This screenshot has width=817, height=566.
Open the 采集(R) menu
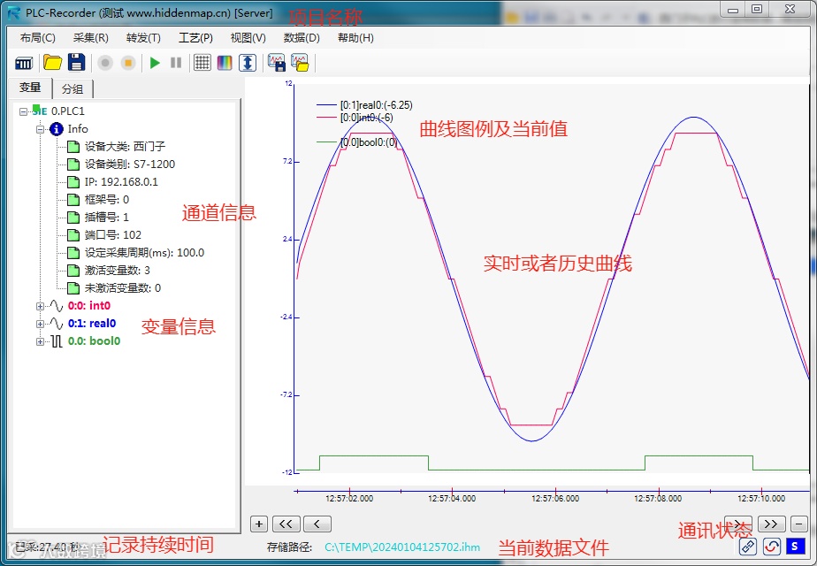91,38
